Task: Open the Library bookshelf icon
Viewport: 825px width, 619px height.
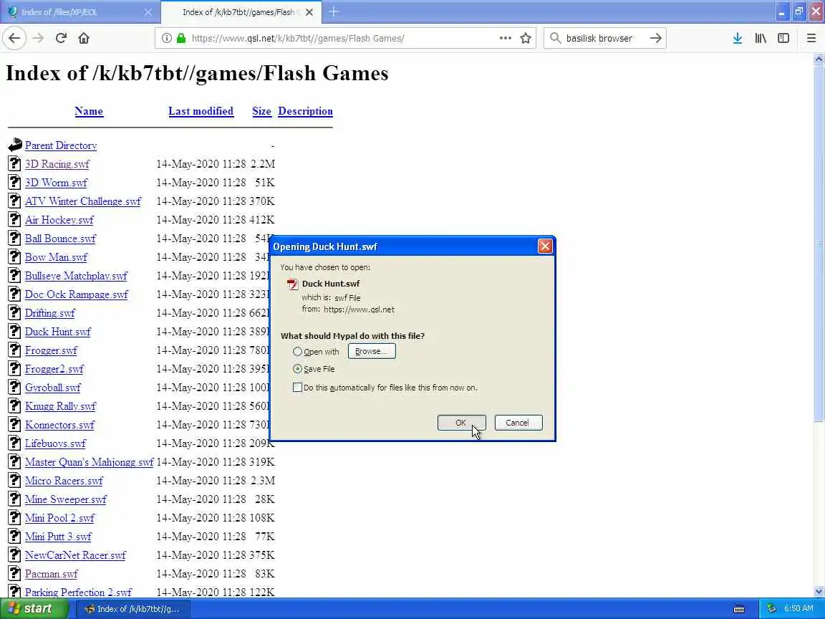Action: [x=761, y=38]
